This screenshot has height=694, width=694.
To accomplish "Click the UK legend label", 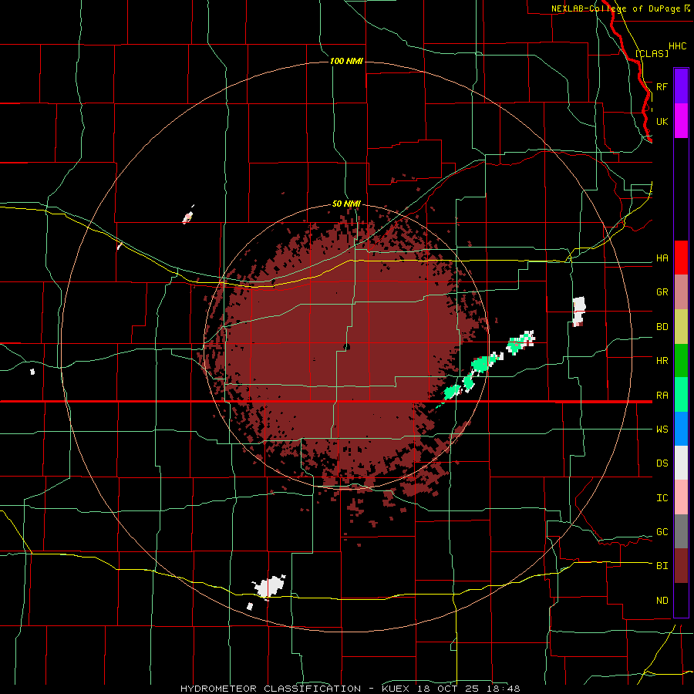I will point(662,121).
